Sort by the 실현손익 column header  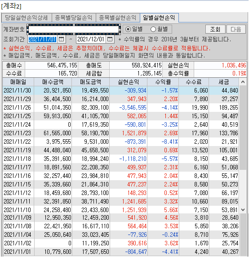129,82
